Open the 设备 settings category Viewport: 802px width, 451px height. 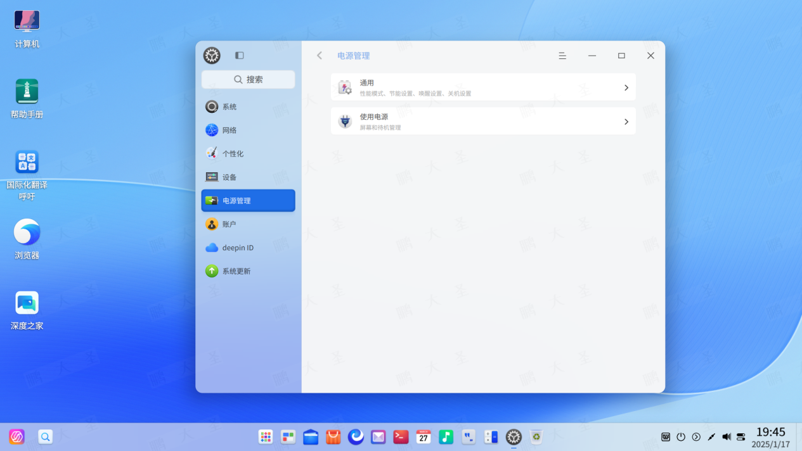(x=248, y=177)
